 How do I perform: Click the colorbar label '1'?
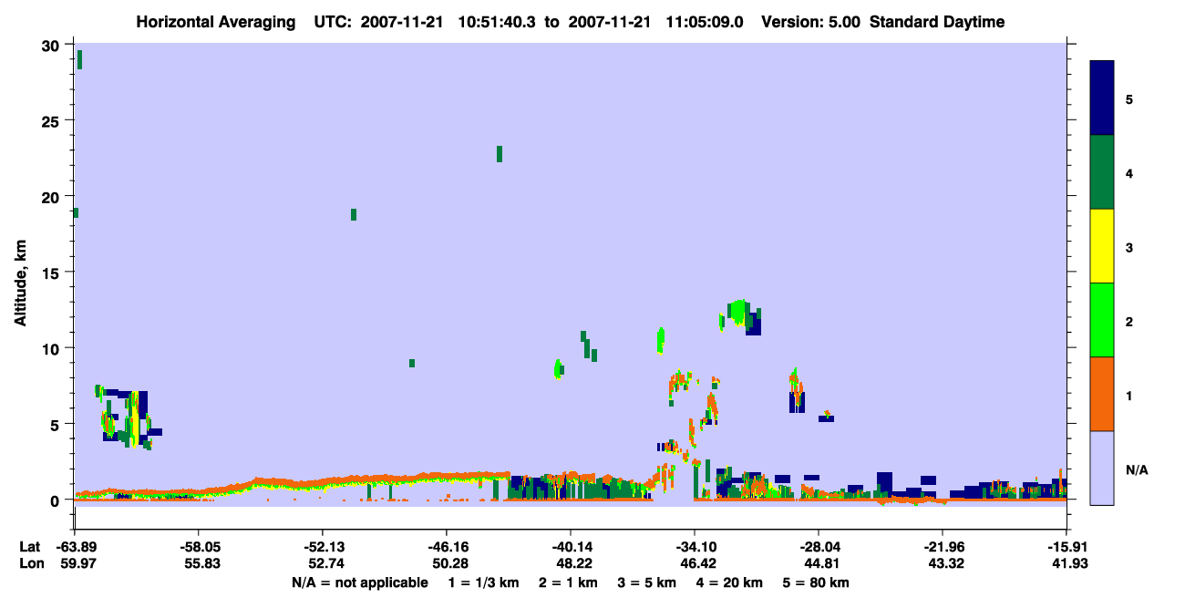[x=1129, y=396]
